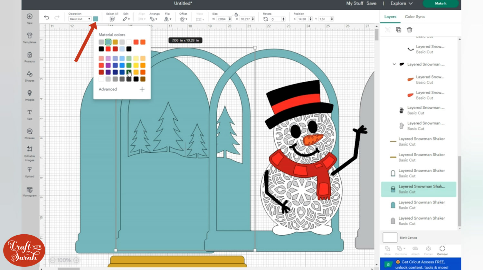Adjust the Width stepper arrows
The height and width of the screenshot is (270, 483).
click(x=230, y=19)
